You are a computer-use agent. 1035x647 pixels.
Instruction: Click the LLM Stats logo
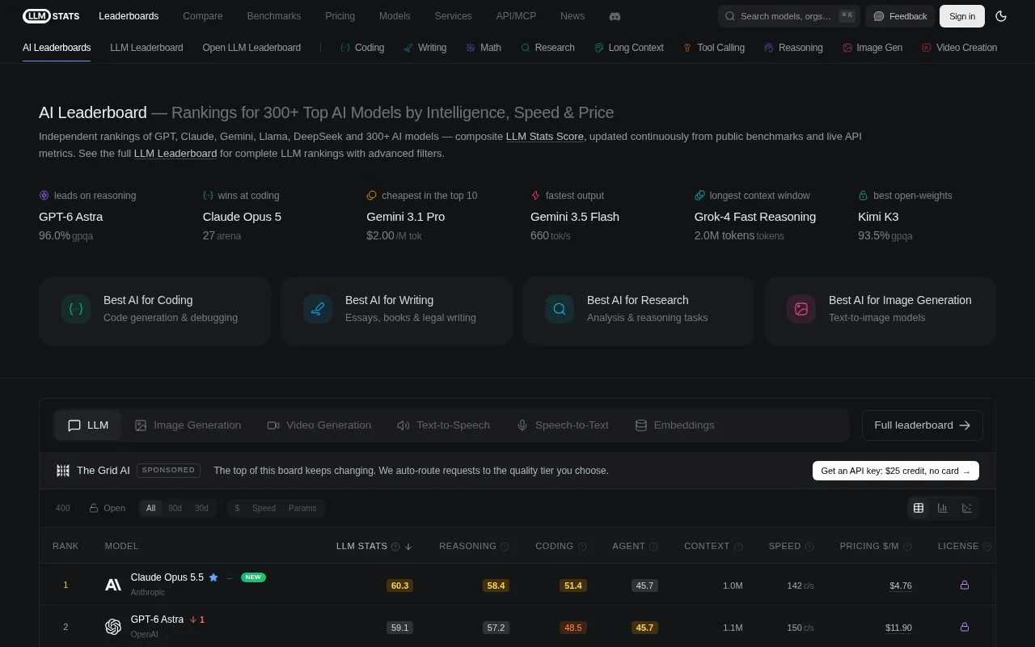tap(51, 16)
